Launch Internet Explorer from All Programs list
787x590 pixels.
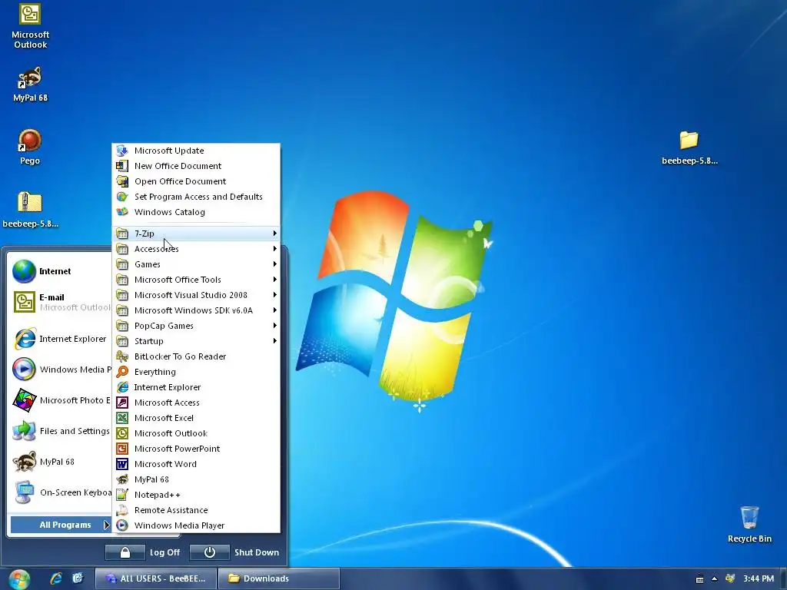click(x=196, y=387)
